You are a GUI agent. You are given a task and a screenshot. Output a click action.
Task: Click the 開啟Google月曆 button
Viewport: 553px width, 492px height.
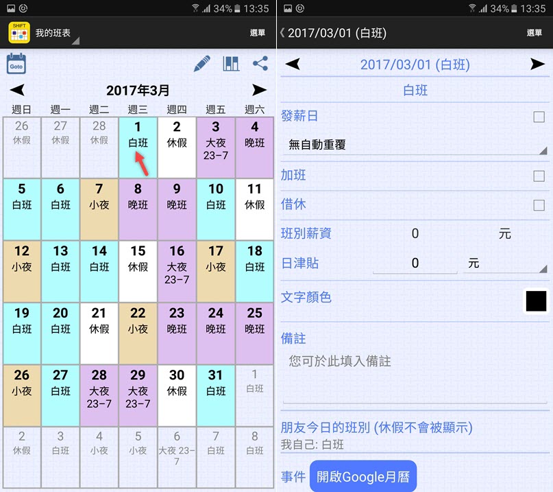pos(363,476)
